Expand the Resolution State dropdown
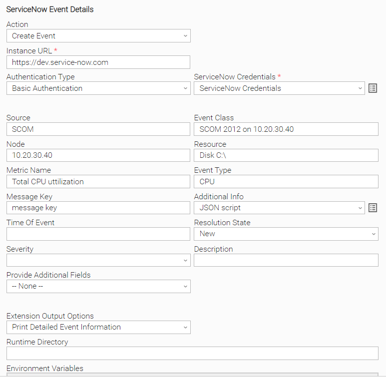 tap(286, 234)
